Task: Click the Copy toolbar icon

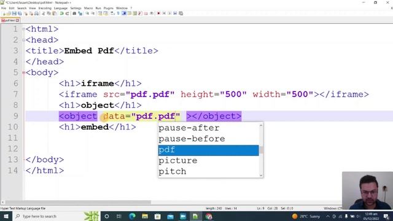Action: (x=49, y=14)
